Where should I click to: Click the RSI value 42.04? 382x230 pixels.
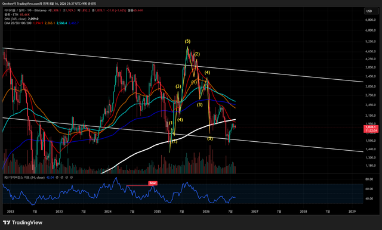[50, 178]
